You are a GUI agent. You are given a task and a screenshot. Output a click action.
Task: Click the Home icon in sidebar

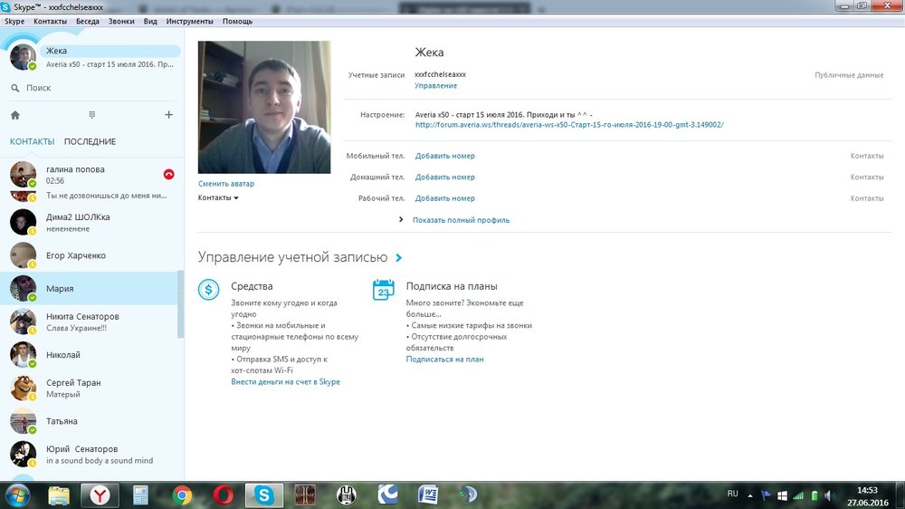coord(15,115)
